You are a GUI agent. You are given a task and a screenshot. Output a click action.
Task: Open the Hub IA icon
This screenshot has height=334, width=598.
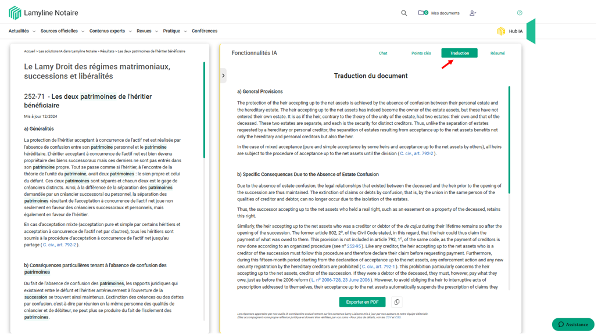(x=501, y=31)
